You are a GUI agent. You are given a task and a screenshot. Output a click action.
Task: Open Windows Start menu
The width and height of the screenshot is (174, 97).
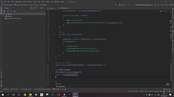(2, 95)
